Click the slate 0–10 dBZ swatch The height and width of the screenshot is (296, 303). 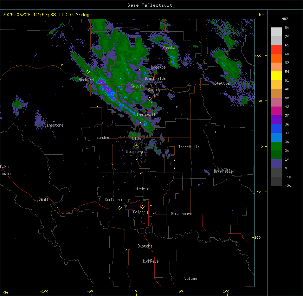276,164
